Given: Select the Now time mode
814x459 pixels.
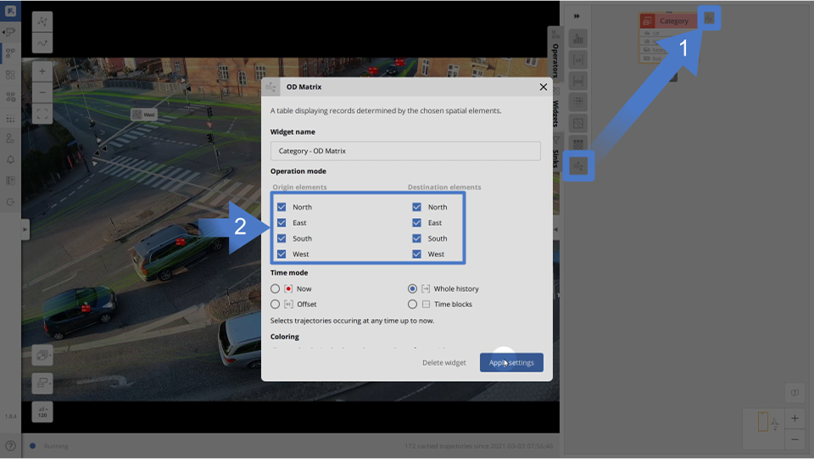Looking at the screenshot, I should tap(276, 288).
